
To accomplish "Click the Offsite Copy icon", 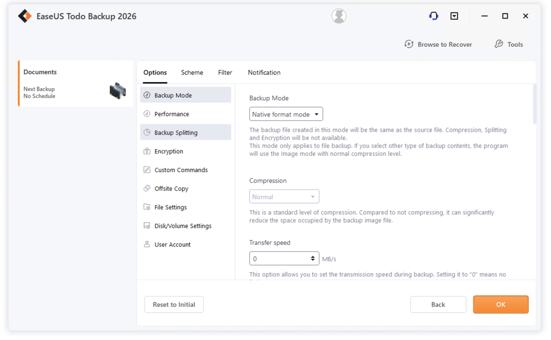I will 147,189.
